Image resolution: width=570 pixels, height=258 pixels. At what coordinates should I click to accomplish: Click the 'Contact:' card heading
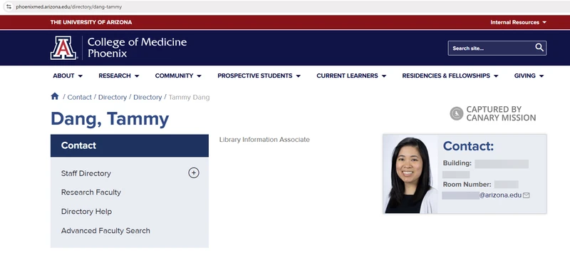pyautogui.click(x=468, y=146)
